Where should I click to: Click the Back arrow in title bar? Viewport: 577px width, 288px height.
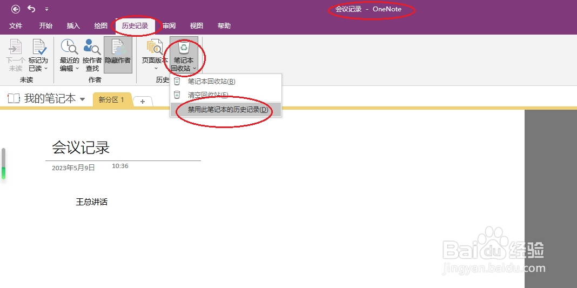coord(16,9)
